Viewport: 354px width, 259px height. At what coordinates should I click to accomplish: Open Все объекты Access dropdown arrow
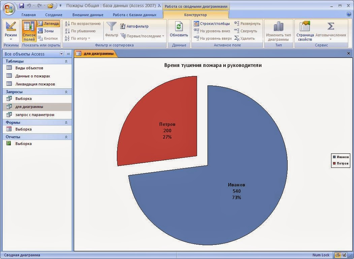pyautogui.click(x=61, y=54)
